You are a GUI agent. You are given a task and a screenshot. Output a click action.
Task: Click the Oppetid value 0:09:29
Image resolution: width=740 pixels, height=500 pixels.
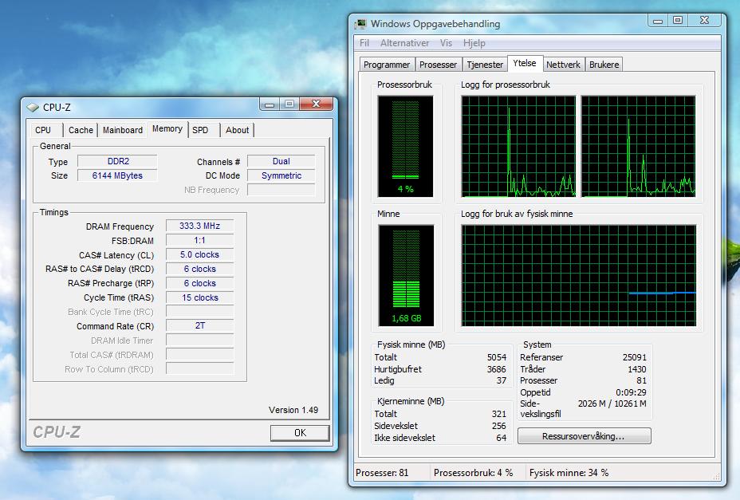[x=631, y=392]
